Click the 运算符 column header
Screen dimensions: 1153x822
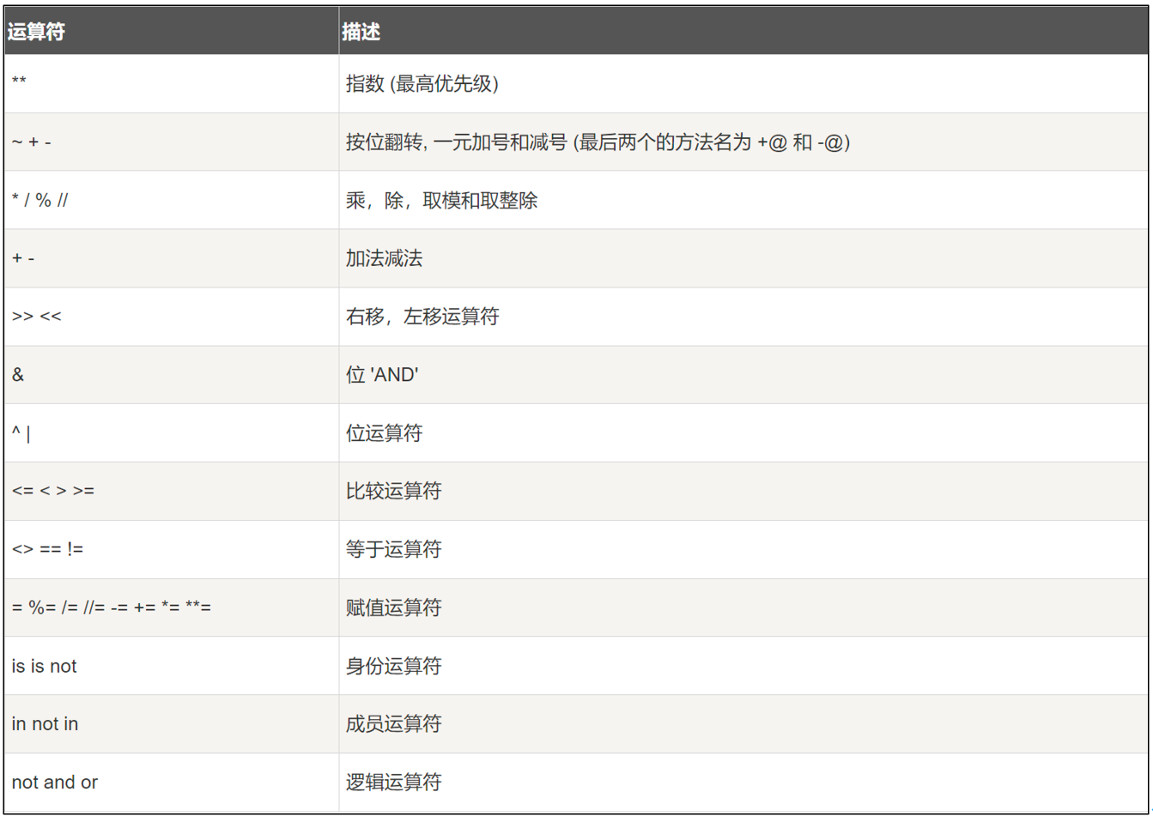pos(36,32)
